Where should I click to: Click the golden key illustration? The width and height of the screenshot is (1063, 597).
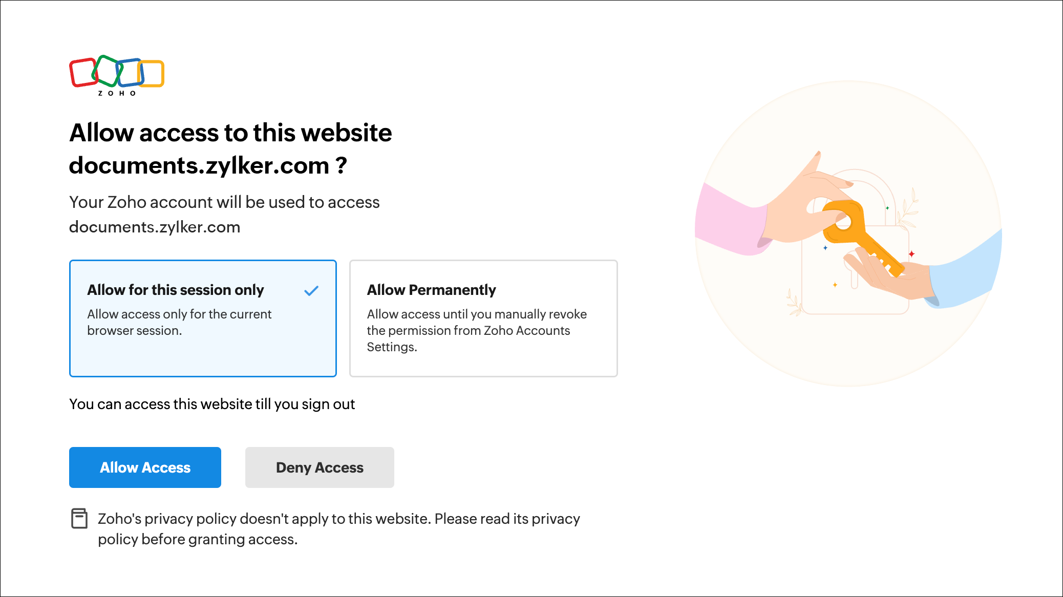862,236
